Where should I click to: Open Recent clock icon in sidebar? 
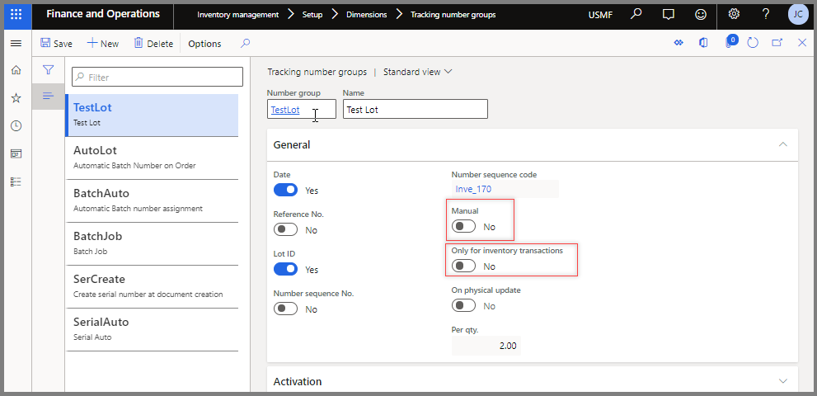[x=16, y=125]
